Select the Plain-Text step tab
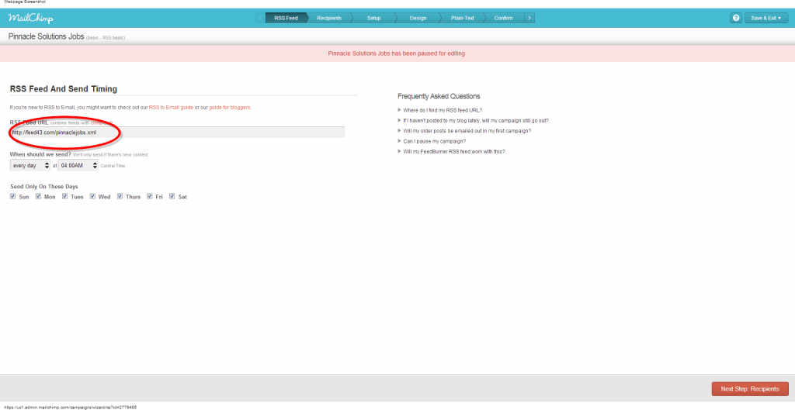Viewport: 795px width, 410px height. (x=463, y=19)
